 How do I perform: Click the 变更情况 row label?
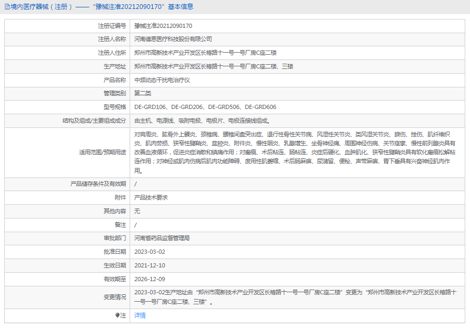(114, 297)
